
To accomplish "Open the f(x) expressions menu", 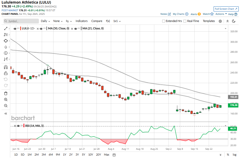I will (108, 21).
